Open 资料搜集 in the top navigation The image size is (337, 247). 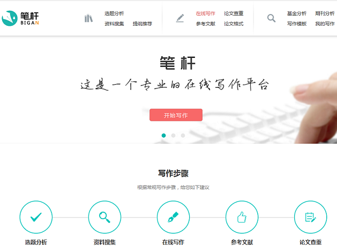pos(114,24)
